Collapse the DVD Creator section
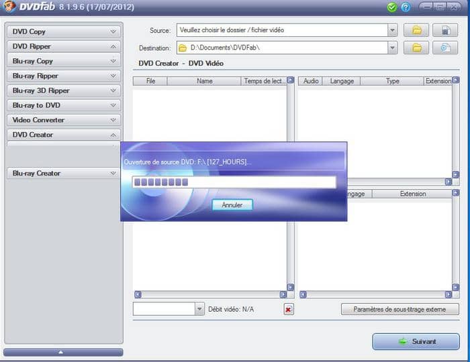 (x=64, y=135)
